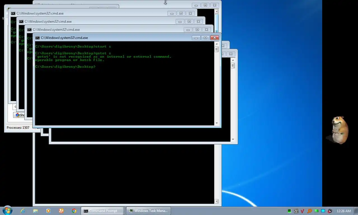Launch Windows Media Player from the taskbar

point(48,211)
